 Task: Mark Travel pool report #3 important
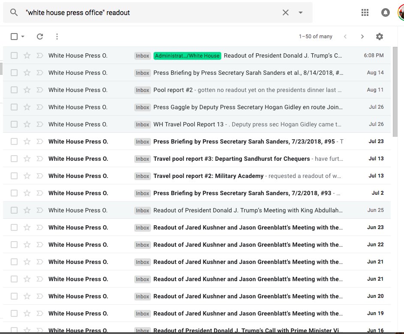pos(40,159)
